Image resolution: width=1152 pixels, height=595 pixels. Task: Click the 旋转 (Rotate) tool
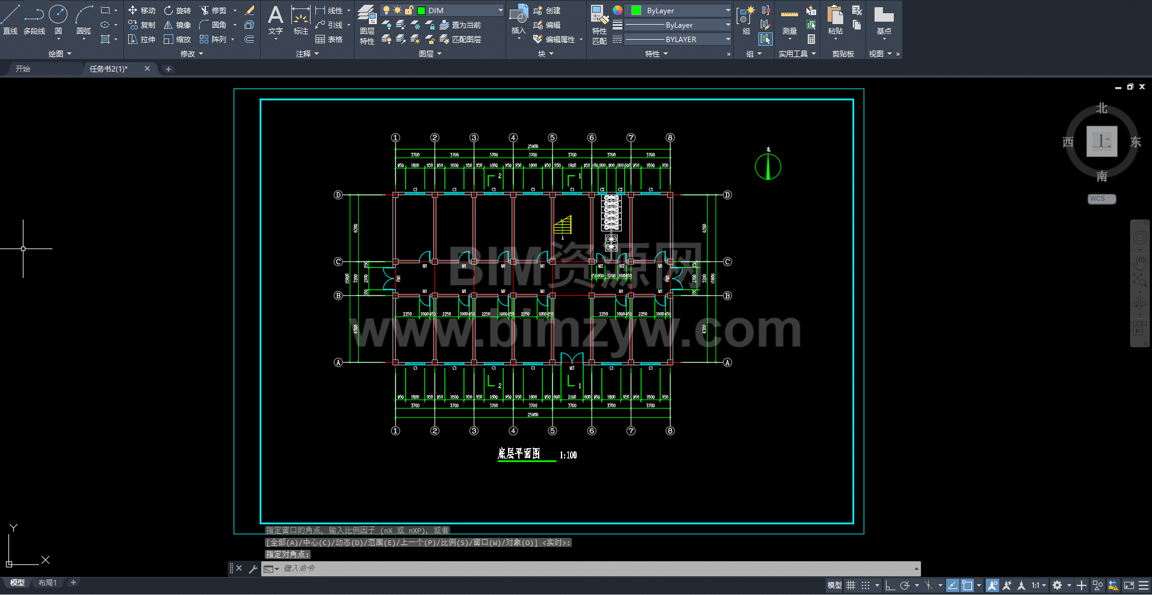[x=178, y=10]
